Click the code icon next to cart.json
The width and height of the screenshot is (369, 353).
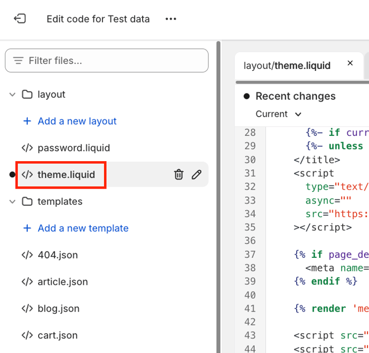pyautogui.click(x=27, y=335)
